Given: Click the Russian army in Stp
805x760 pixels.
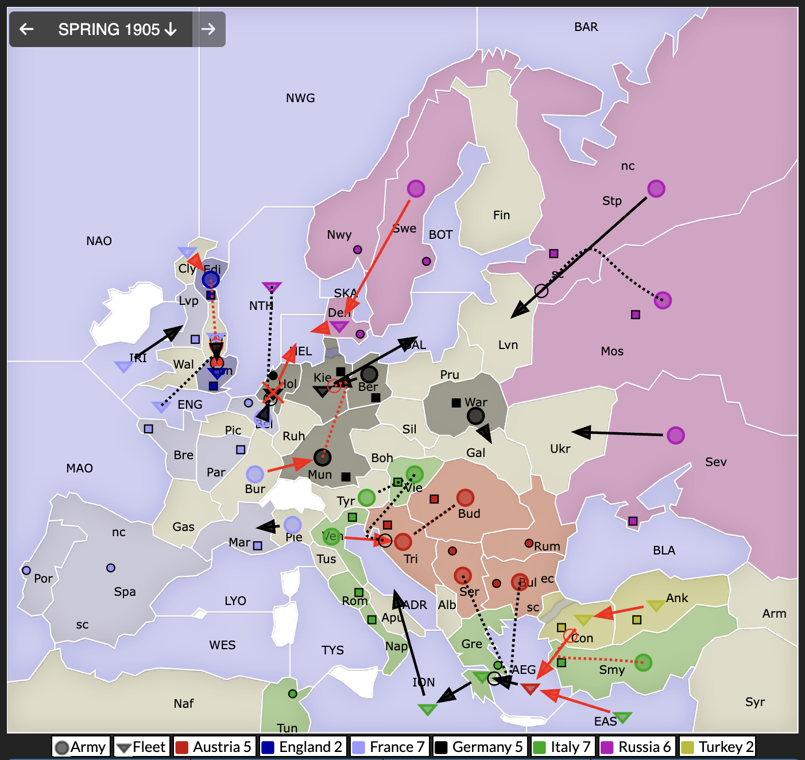Looking at the screenshot, I should [656, 188].
